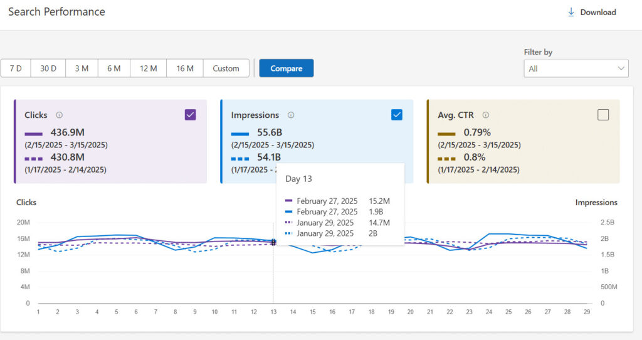The width and height of the screenshot is (642, 340).
Task: Switch to the 3 M range
Action: 82,68
